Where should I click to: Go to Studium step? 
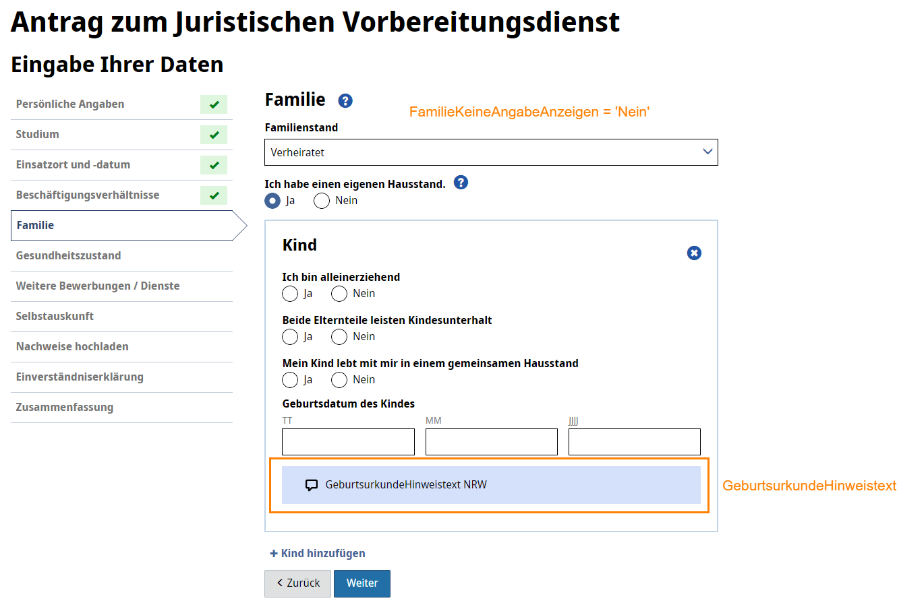[x=121, y=135]
